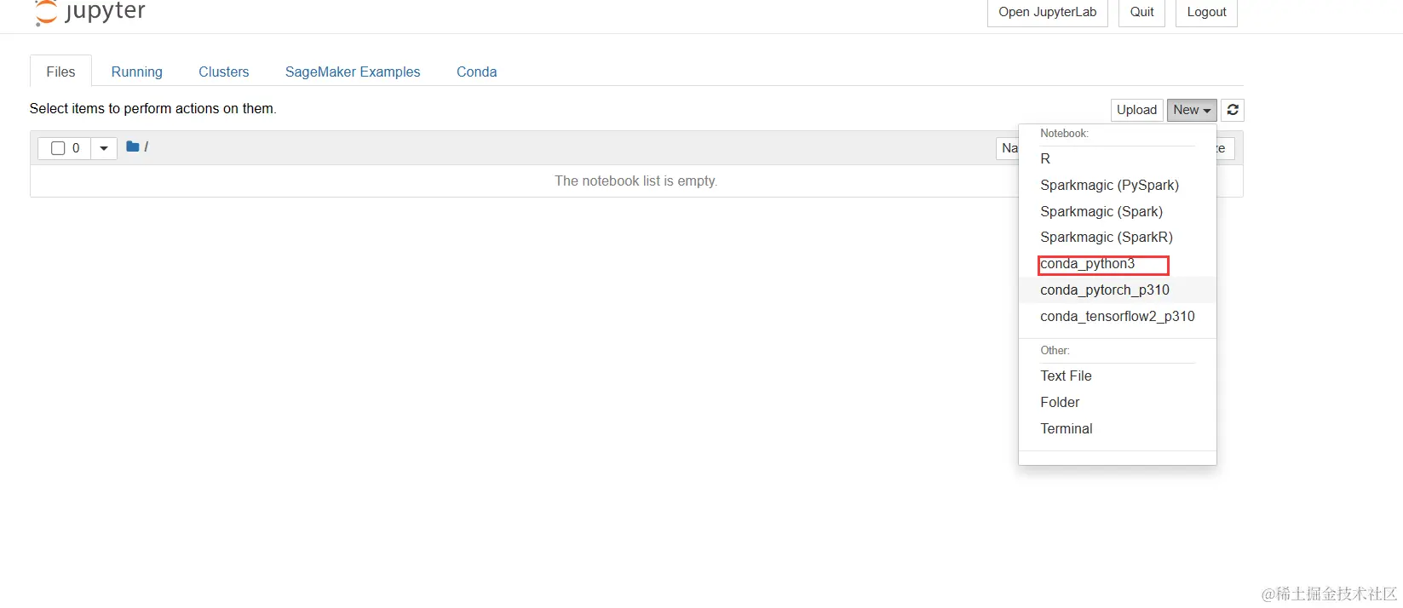This screenshot has width=1403, height=608.
Task: Choose Sparkmagic (PySpark) kernel
Action: [1118, 186]
